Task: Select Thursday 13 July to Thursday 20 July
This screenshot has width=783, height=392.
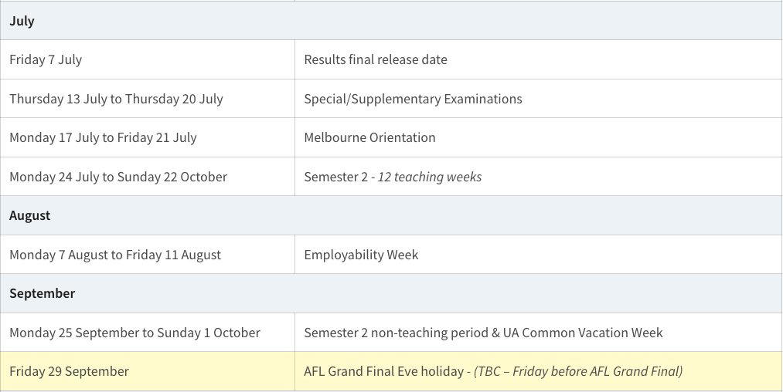Action: point(116,99)
